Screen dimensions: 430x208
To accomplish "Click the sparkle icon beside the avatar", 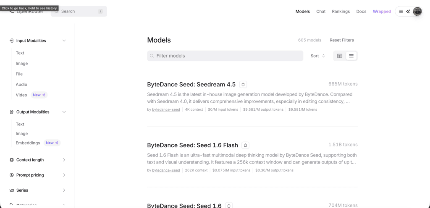I will point(408,12).
